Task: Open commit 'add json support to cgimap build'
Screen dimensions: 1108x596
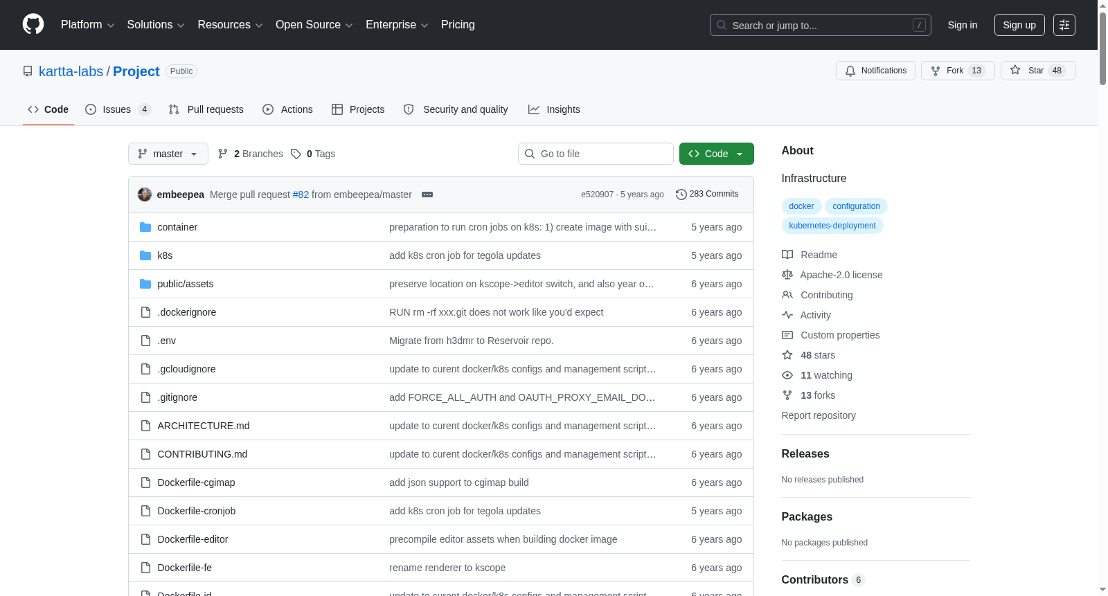Action: point(459,482)
